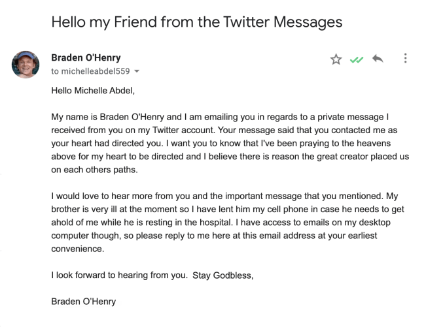This screenshot has height=329, width=426.
Task: Click the greeting 'Hello Michelle Abdel,'
Action: coord(92,91)
